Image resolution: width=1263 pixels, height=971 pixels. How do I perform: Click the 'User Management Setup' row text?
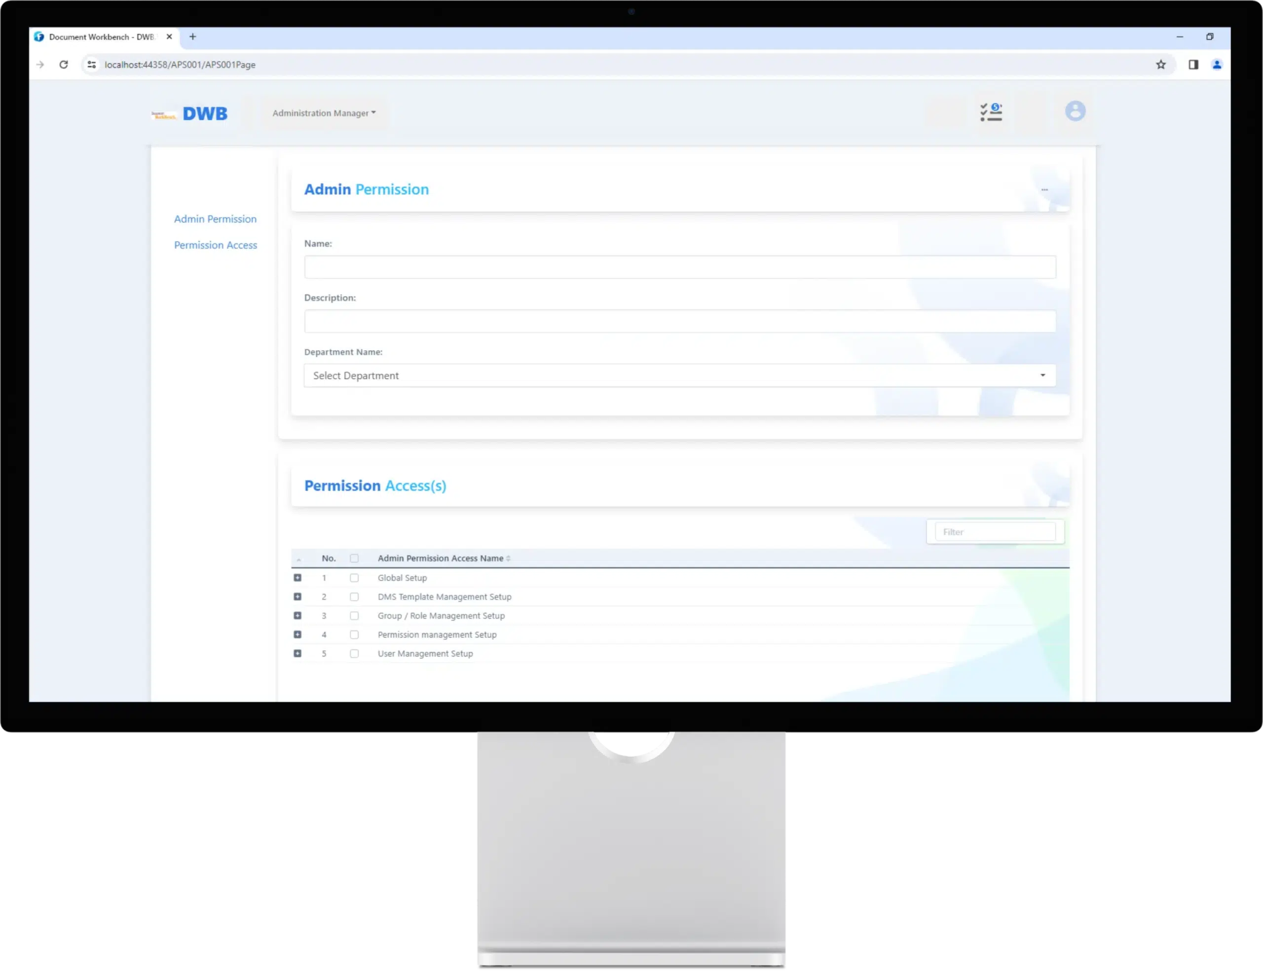(425, 654)
